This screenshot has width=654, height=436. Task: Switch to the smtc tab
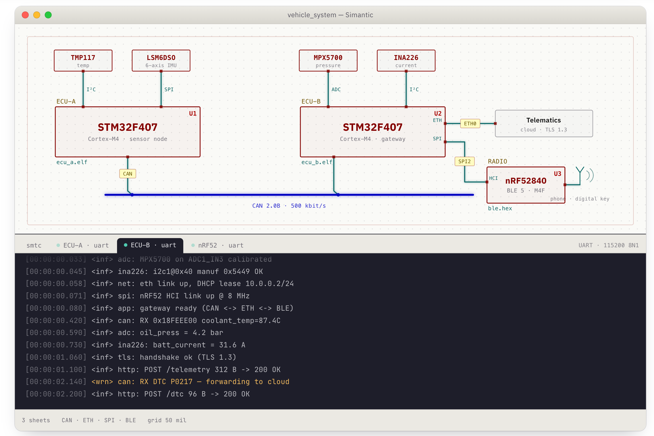coord(34,246)
